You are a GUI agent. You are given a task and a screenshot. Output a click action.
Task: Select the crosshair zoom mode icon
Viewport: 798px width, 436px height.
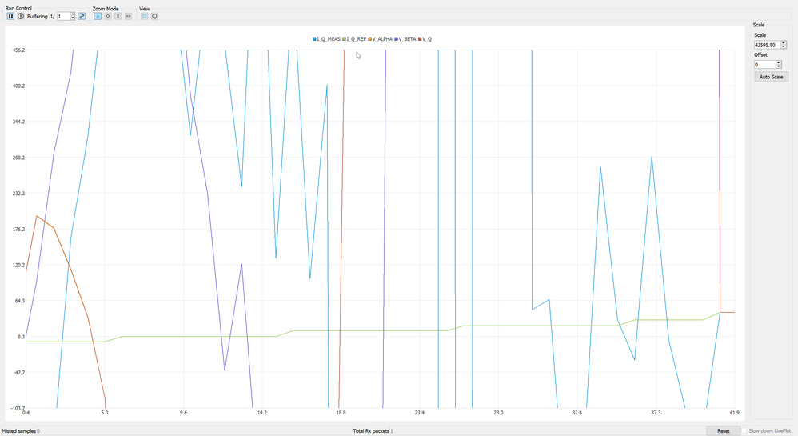point(108,16)
